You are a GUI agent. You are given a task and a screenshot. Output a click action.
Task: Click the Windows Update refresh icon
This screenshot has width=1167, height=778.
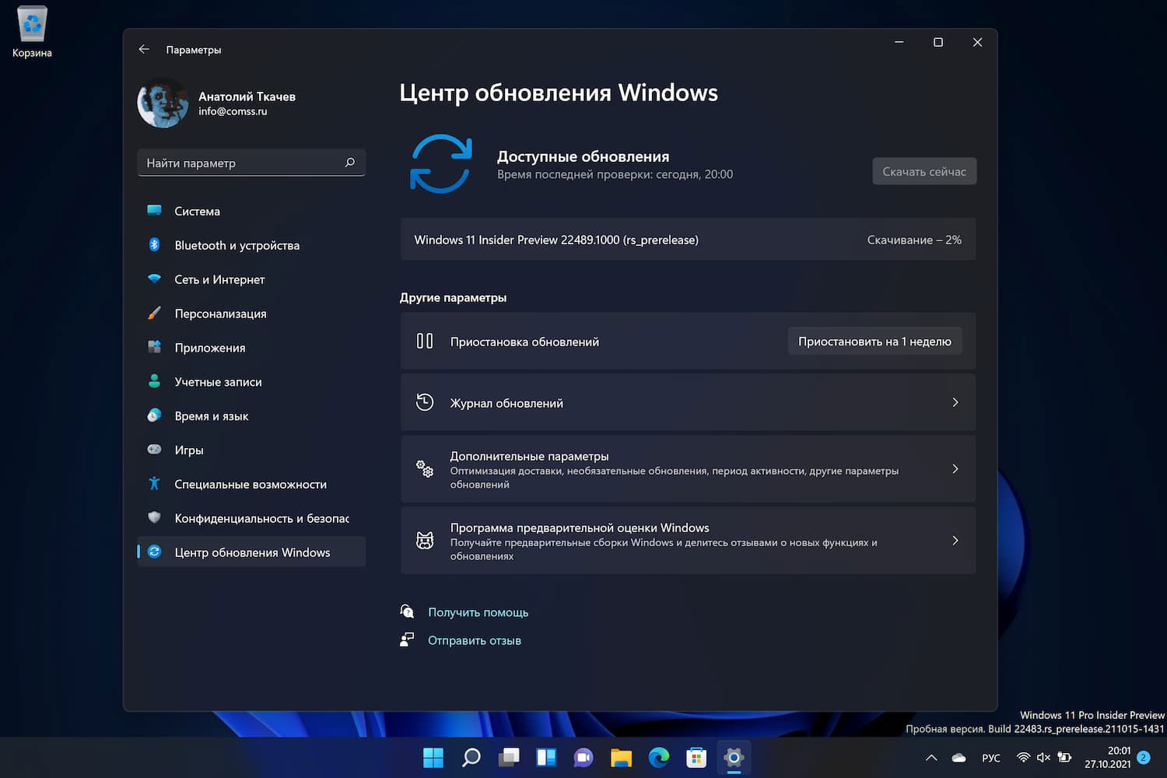tap(441, 164)
